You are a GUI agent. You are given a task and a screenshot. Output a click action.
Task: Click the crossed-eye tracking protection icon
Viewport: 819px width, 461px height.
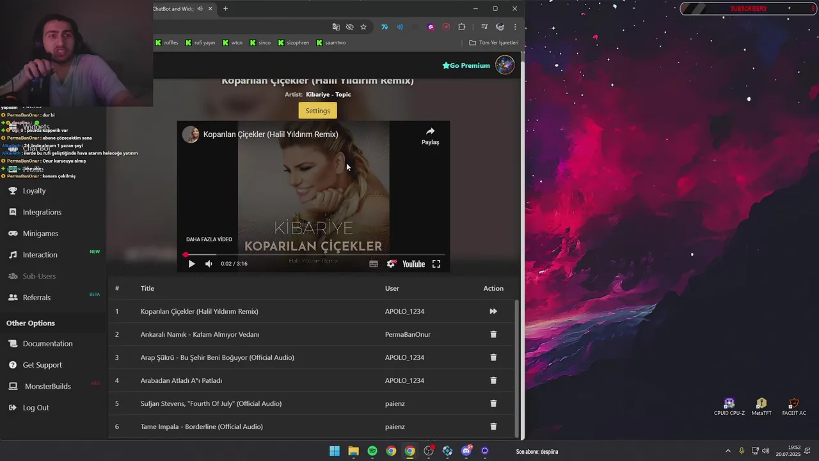click(349, 27)
